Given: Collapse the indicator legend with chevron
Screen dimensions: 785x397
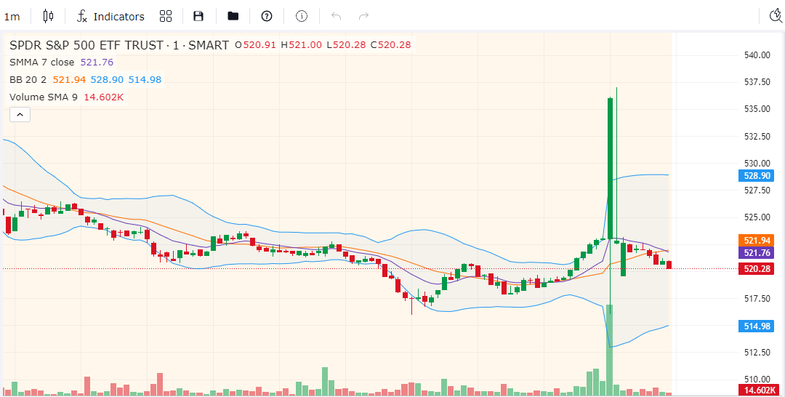Looking at the screenshot, I should pos(20,115).
